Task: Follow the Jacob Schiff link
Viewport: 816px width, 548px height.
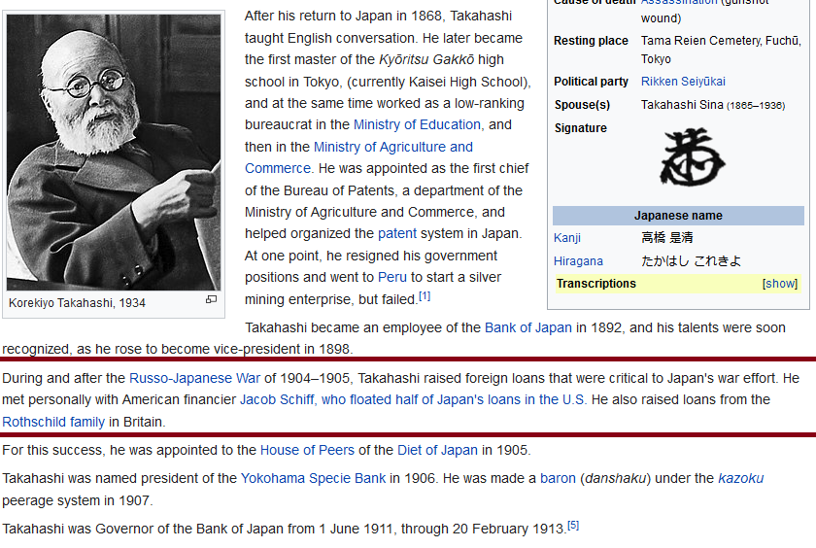Action: click(413, 399)
